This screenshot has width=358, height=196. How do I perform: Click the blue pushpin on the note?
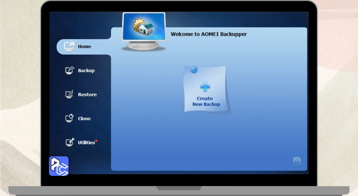194,70
